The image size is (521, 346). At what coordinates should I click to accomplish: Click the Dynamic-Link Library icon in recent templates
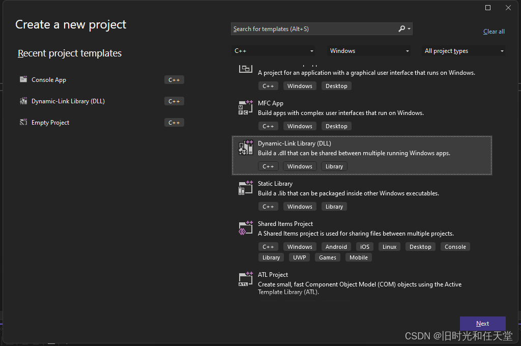coord(23,101)
